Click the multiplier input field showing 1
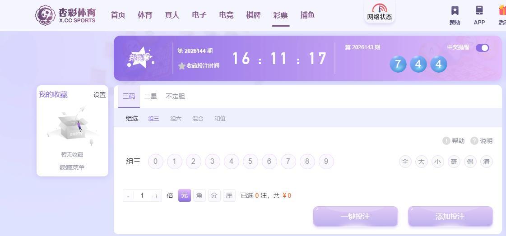The height and width of the screenshot is (236, 506). pos(142,196)
